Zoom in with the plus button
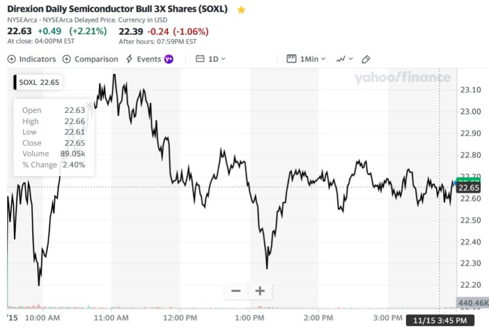 [260, 291]
